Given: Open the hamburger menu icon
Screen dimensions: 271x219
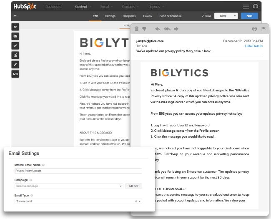Looking at the screenshot, I should click(x=246, y=7).
